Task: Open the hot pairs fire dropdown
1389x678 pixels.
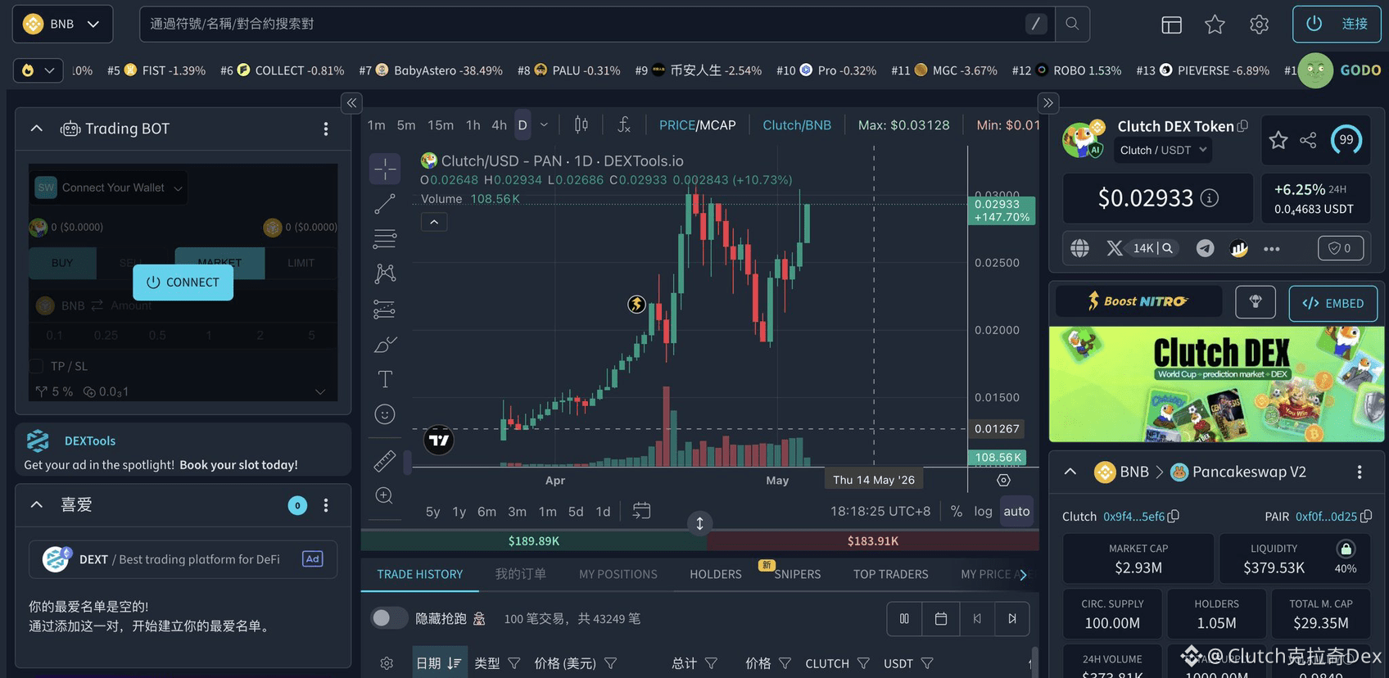Action: 38,70
